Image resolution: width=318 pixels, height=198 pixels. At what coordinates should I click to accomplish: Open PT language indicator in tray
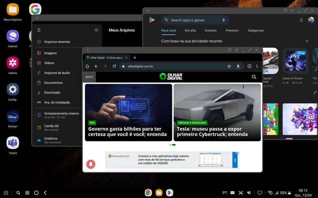(x=225, y=193)
